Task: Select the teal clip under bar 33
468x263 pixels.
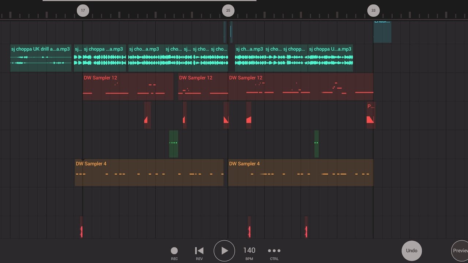Action: 382,31
